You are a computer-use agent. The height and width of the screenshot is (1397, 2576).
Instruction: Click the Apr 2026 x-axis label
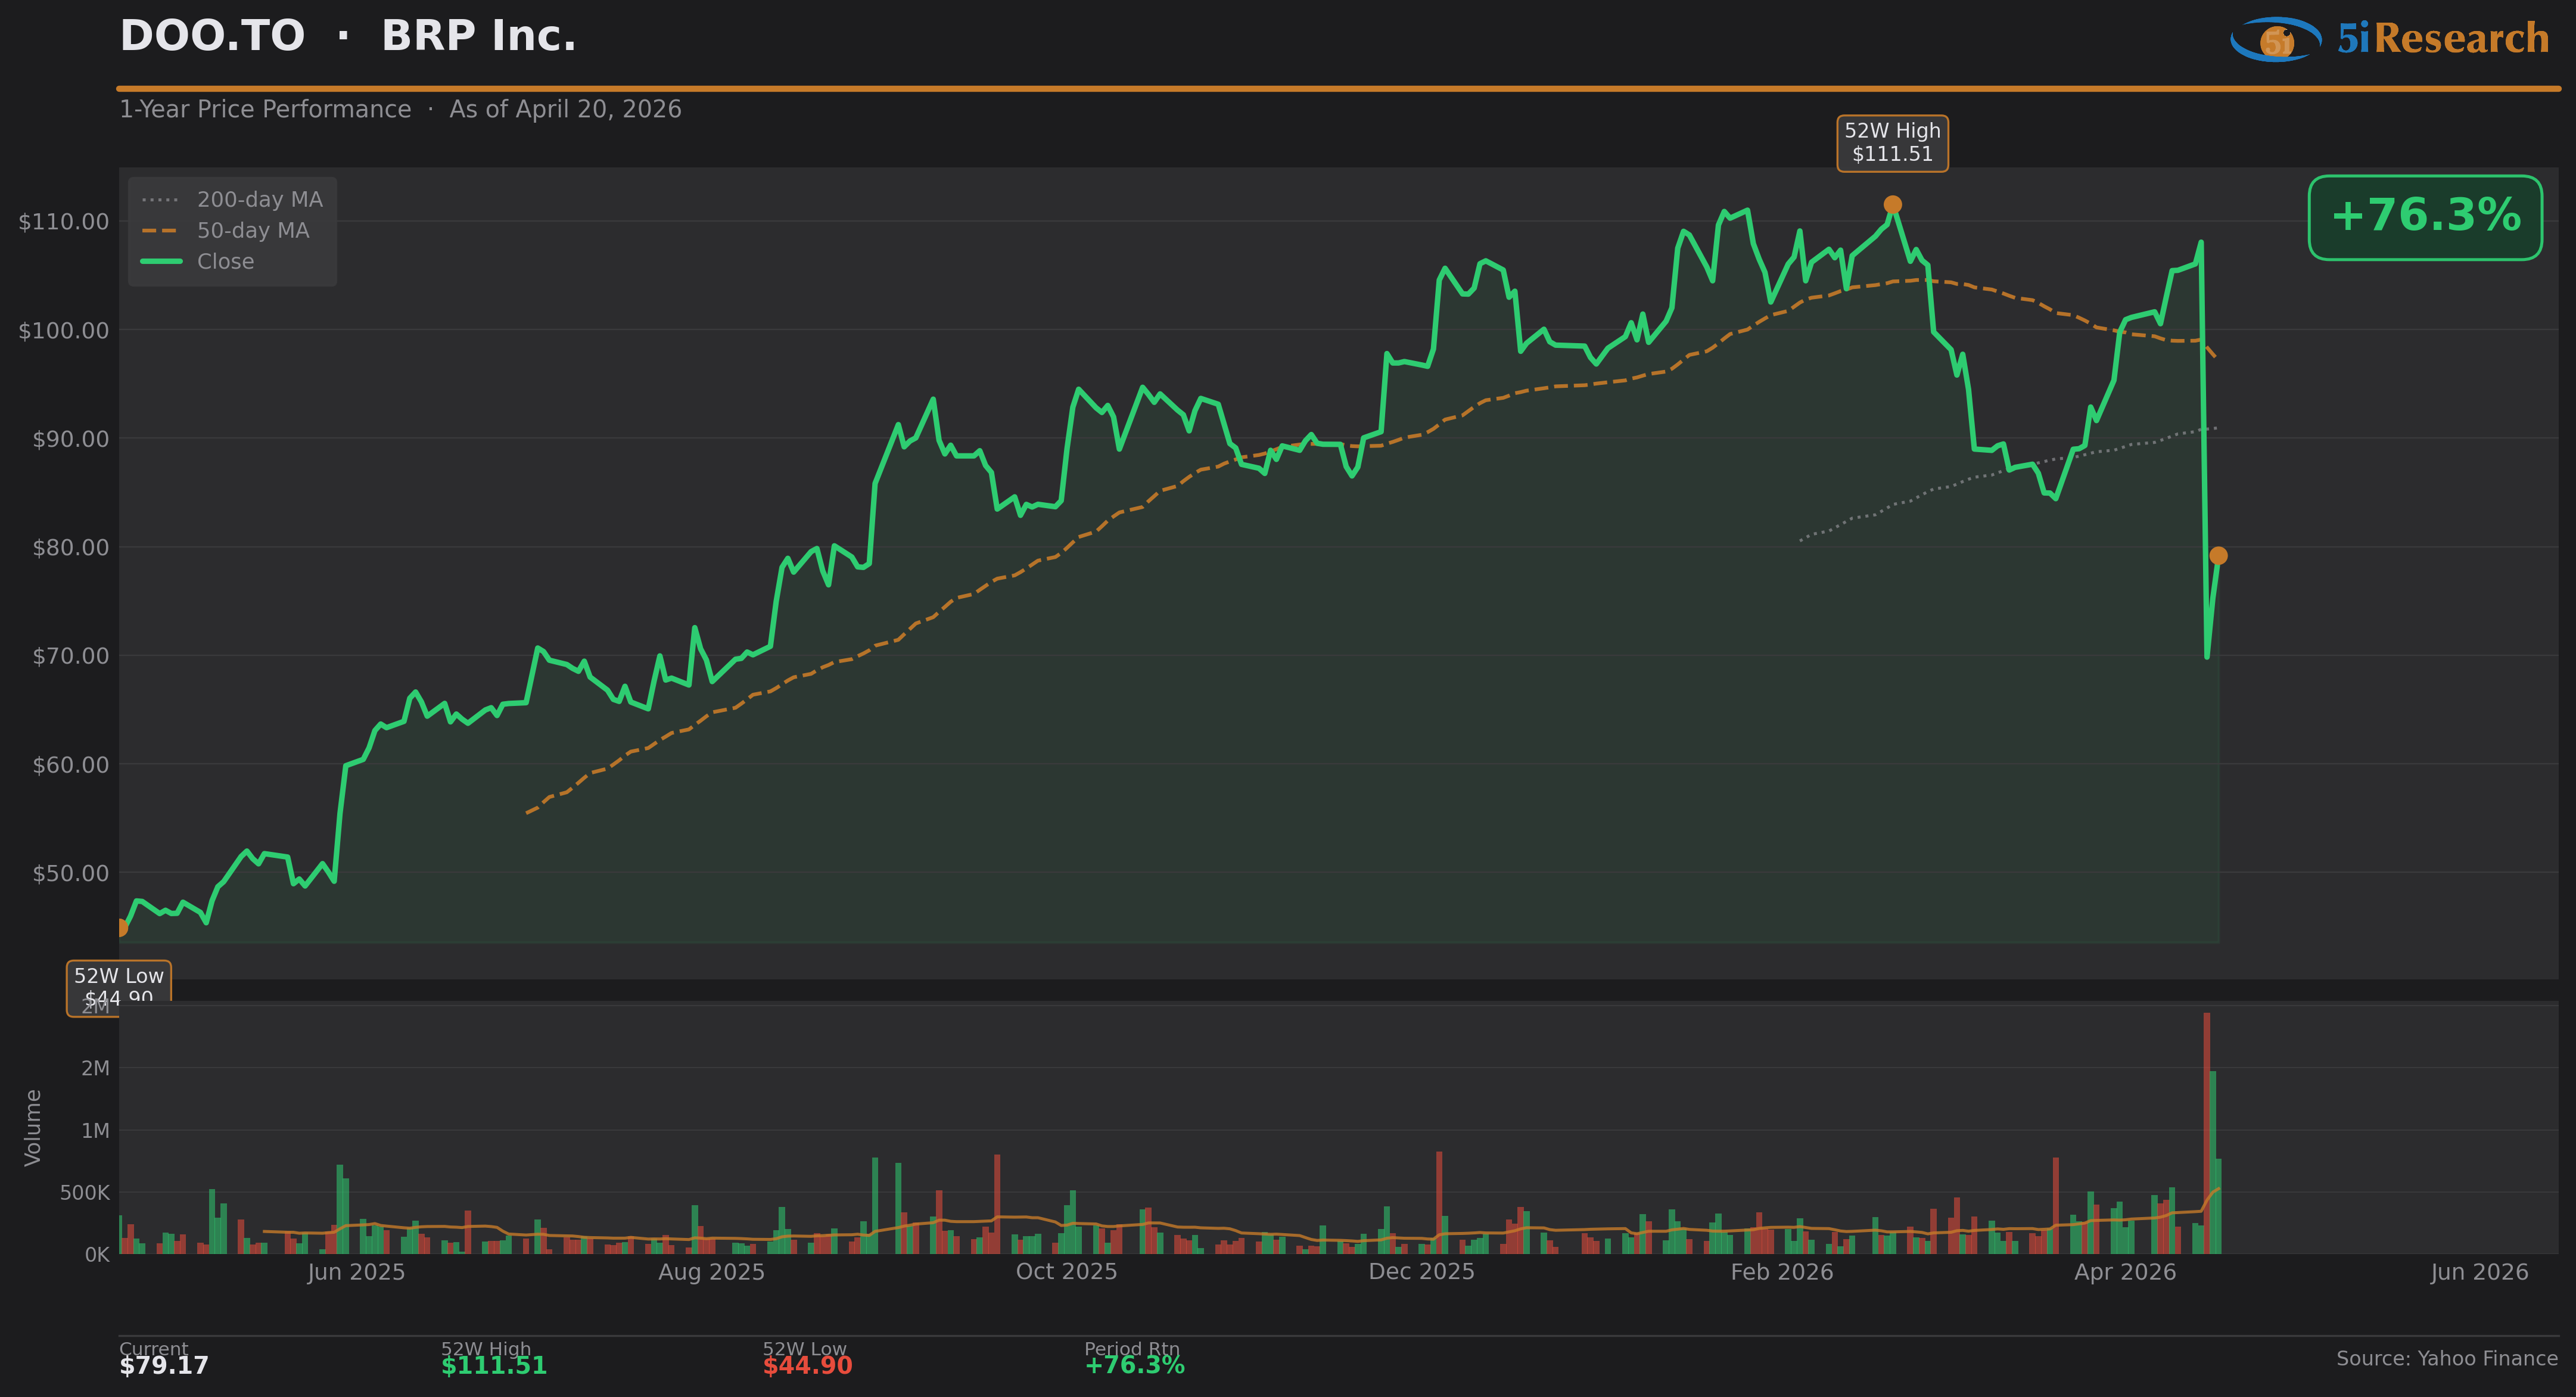click(2125, 1272)
